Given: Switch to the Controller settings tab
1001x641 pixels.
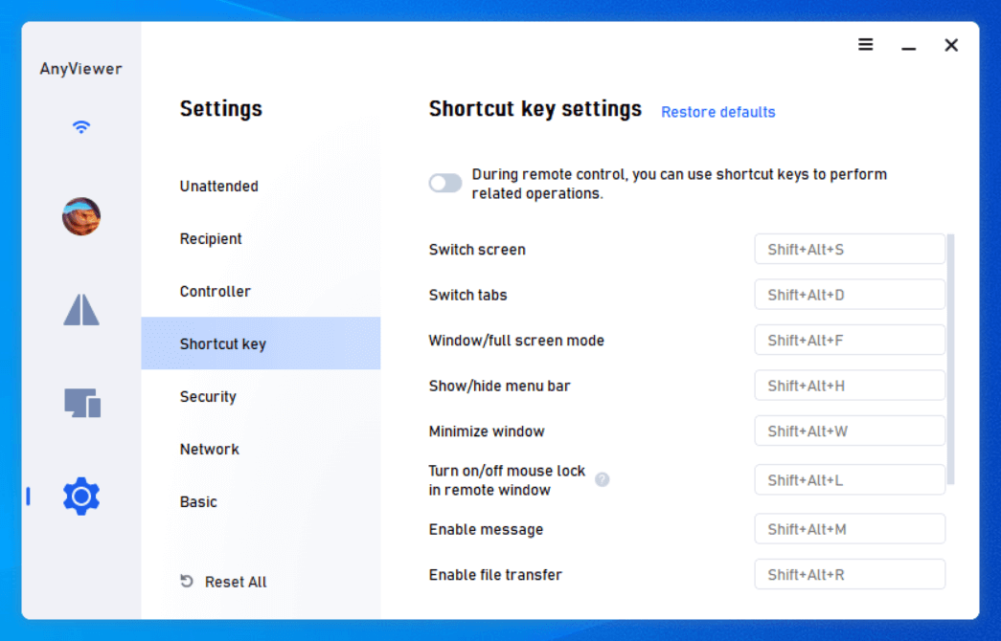Looking at the screenshot, I should (216, 292).
